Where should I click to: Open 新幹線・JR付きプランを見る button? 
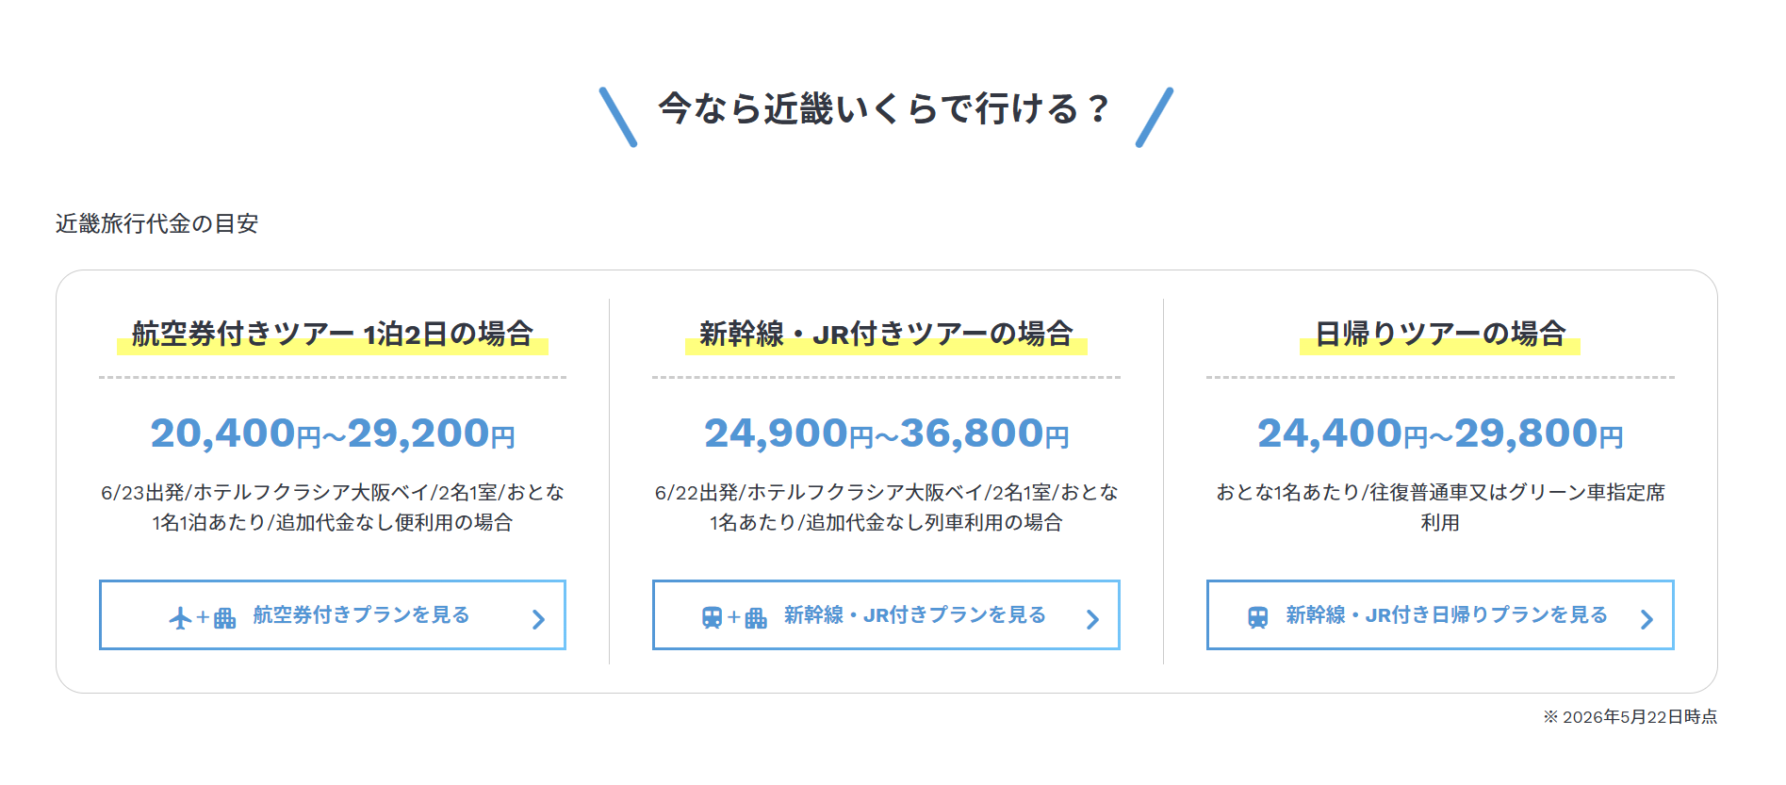[x=886, y=614]
